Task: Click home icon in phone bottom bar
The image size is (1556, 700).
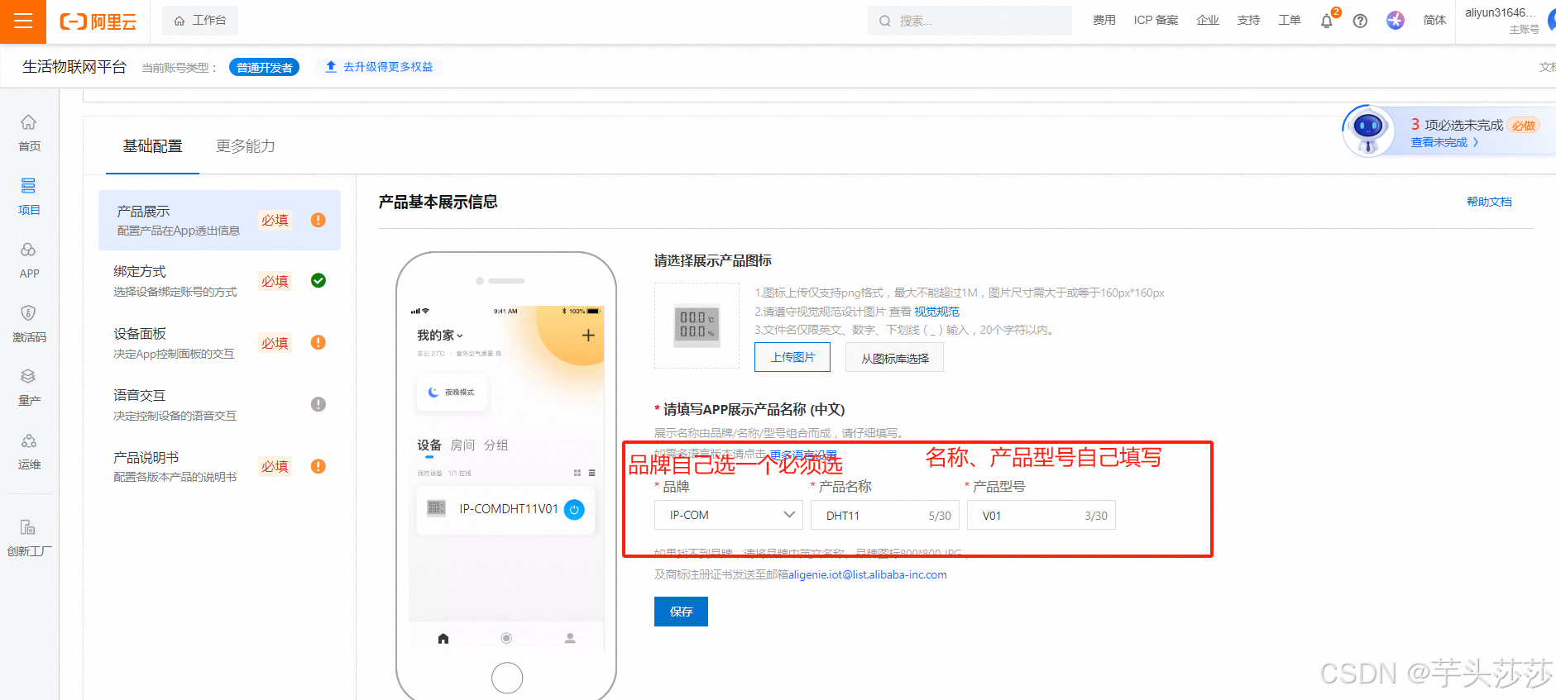Action: tap(443, 638)
